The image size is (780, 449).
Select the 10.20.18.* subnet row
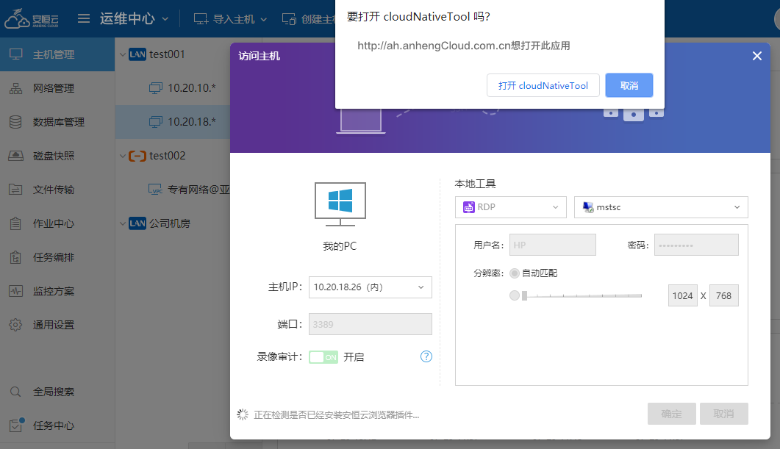[173, 122]
